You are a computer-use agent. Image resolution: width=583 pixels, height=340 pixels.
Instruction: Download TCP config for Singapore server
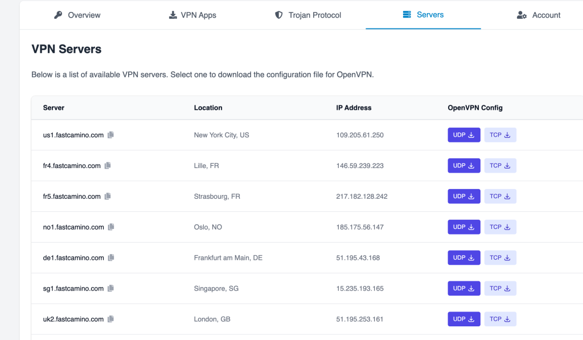click(x=500, y=289)
